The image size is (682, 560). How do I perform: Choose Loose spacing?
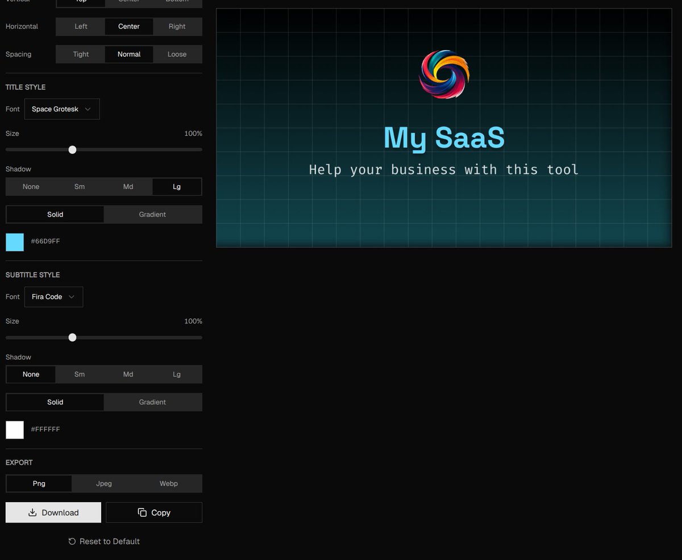point(177,54)
